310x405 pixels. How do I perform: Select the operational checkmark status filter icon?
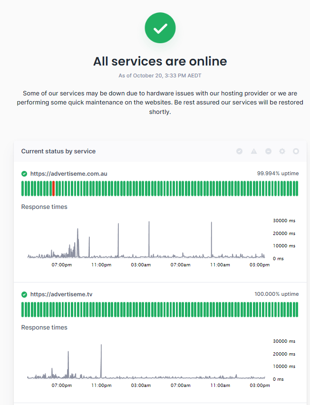[x=239, y=151]
